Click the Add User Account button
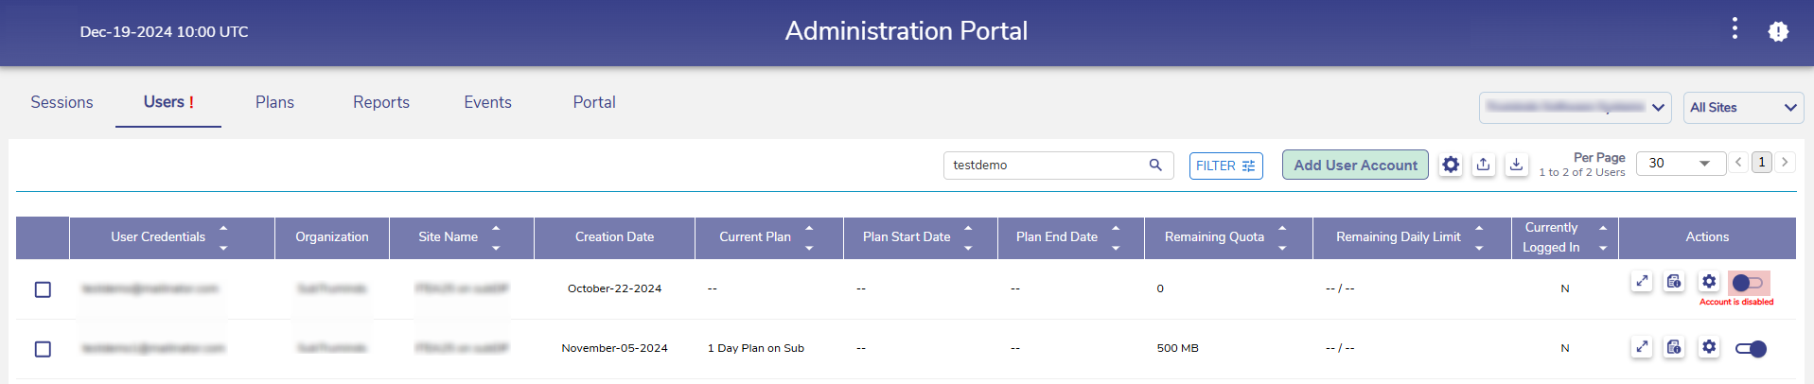Viewport: 1814px width, 384px height. click(x=1355, y=165)
